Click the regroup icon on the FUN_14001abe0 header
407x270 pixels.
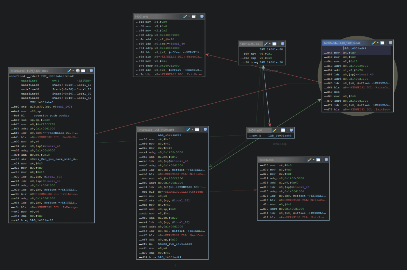click(x=78, y=70)
